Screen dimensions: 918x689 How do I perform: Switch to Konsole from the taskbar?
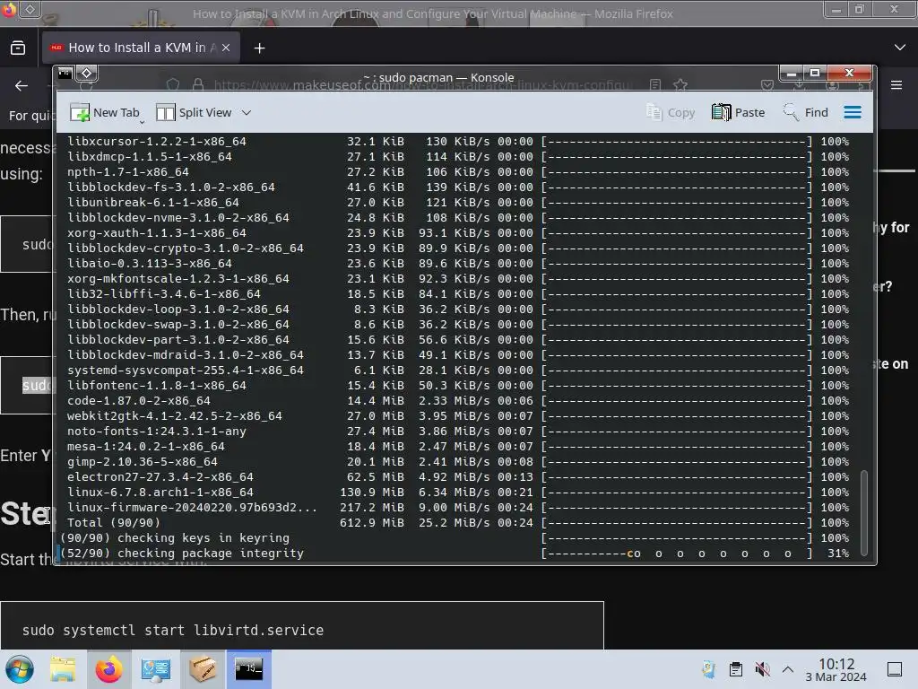point(249,669)
